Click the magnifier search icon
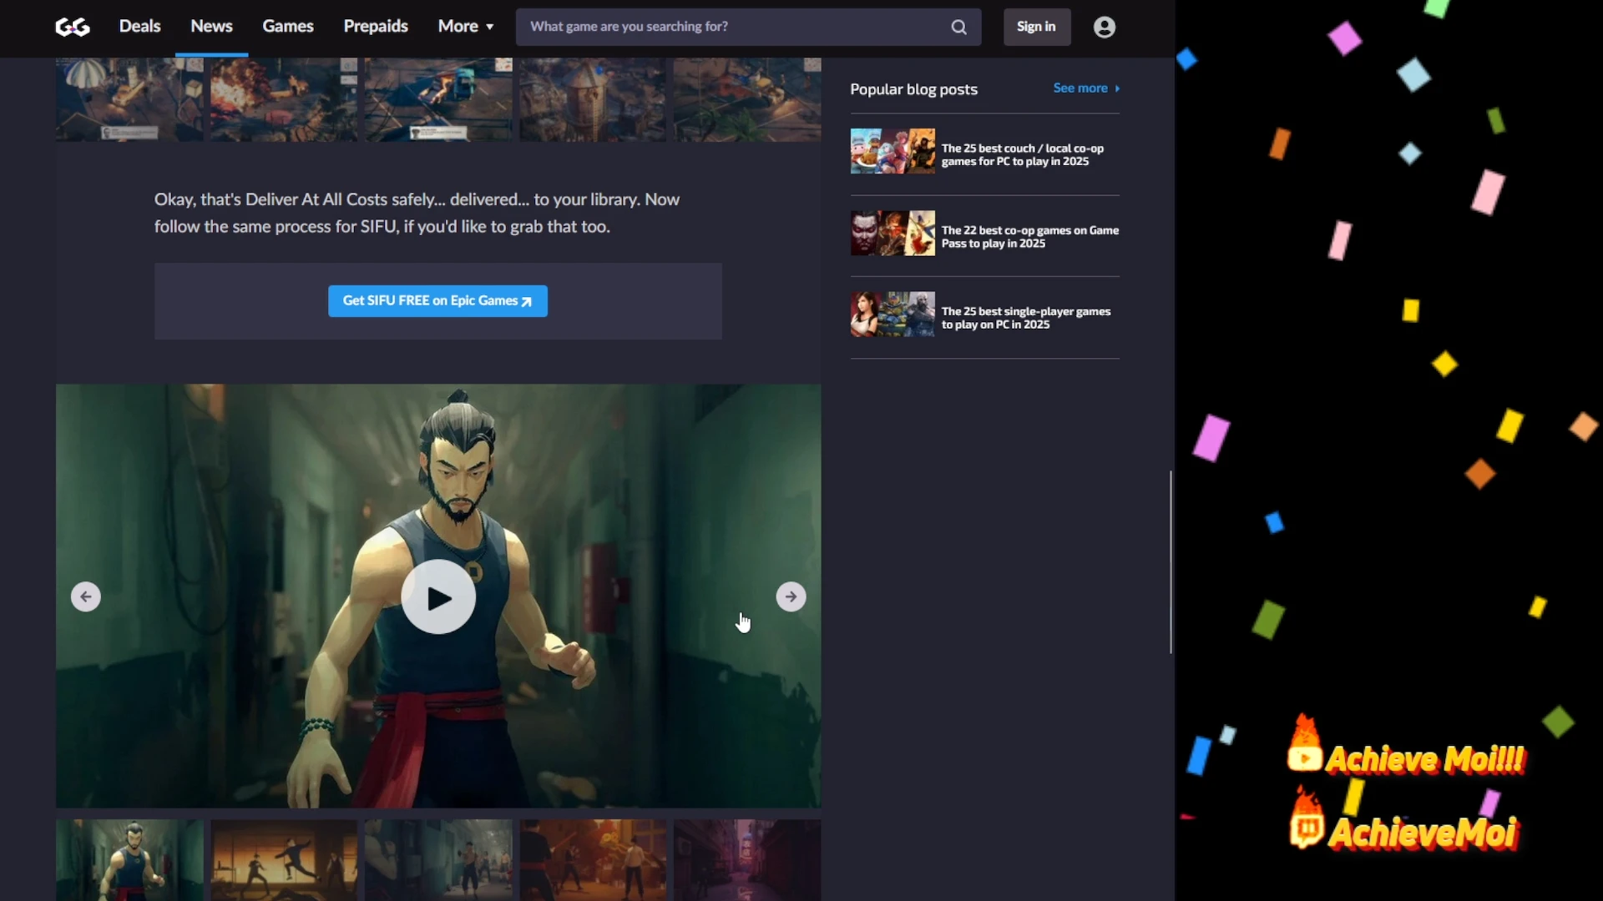 [x=959, y=27]
